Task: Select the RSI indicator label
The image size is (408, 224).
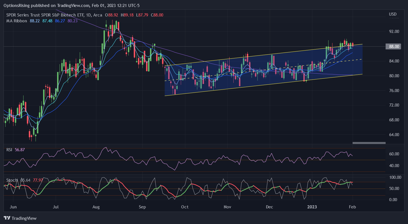Action: [x=10, y=150]
